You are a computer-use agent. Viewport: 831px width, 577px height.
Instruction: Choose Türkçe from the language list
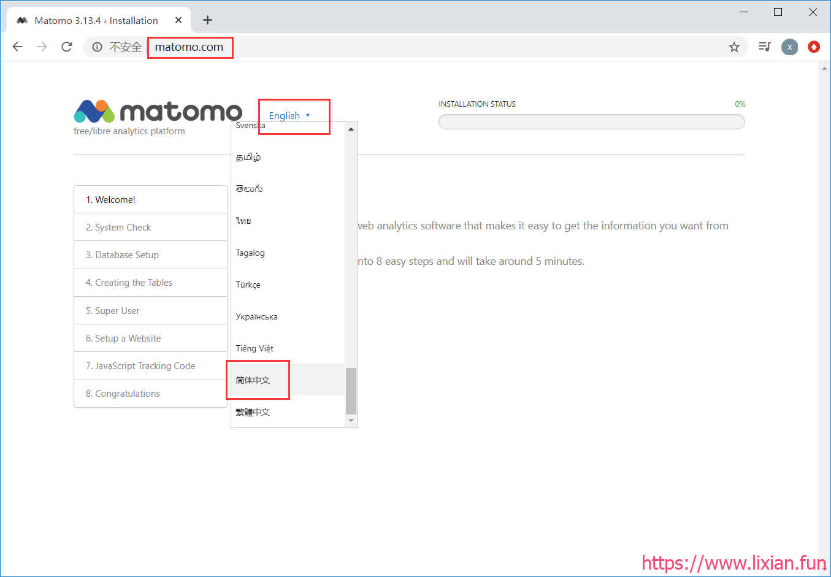tap(288, 285)
